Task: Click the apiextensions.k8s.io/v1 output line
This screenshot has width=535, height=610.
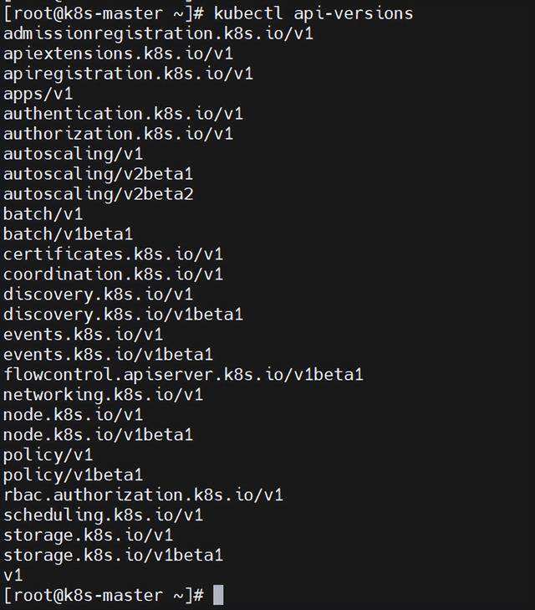Action: coord(118,54)
